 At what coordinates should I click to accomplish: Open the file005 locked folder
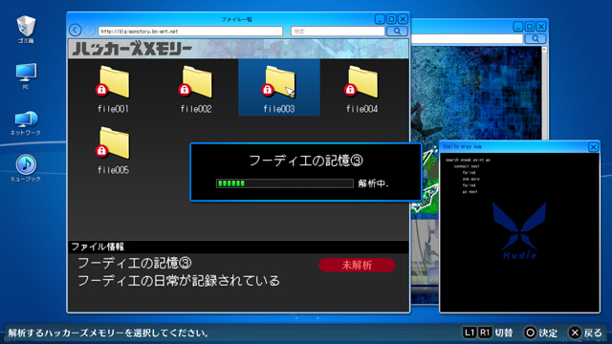pos(113,150)
